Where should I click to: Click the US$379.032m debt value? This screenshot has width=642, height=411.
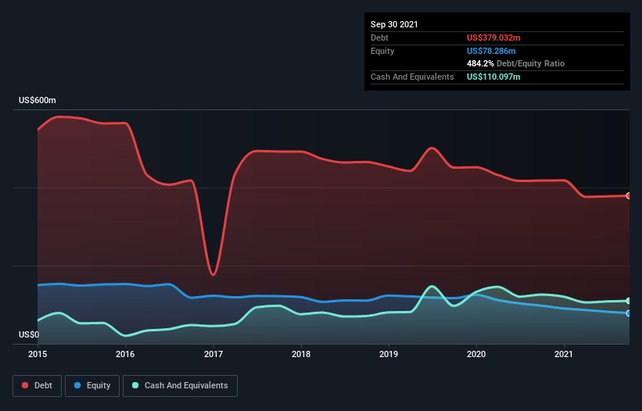coord(493,38)
